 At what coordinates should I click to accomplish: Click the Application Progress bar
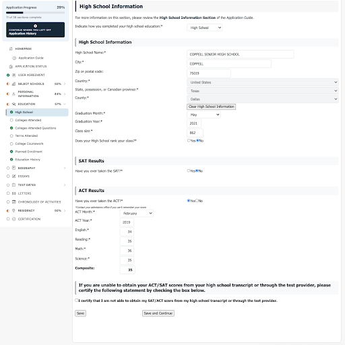click(x=35, y=13)
